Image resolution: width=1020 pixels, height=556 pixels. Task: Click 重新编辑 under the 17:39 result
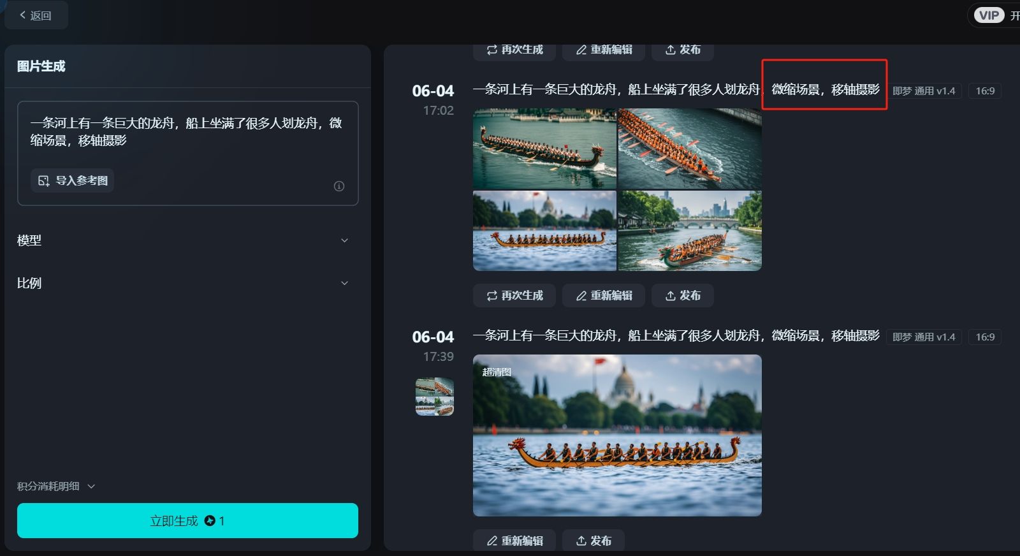[x=514, y=541]
